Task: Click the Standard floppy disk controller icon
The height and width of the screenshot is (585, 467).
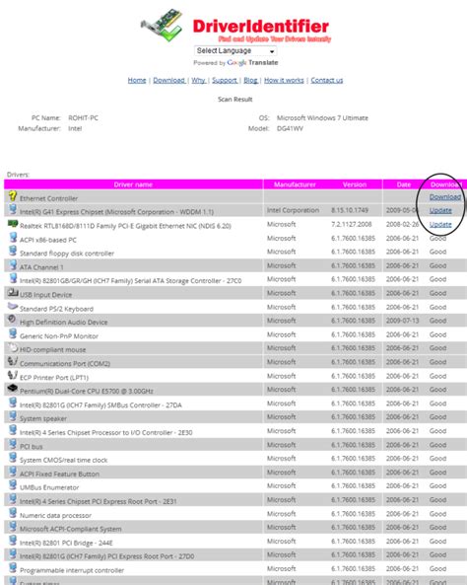Action: (13, 251)
